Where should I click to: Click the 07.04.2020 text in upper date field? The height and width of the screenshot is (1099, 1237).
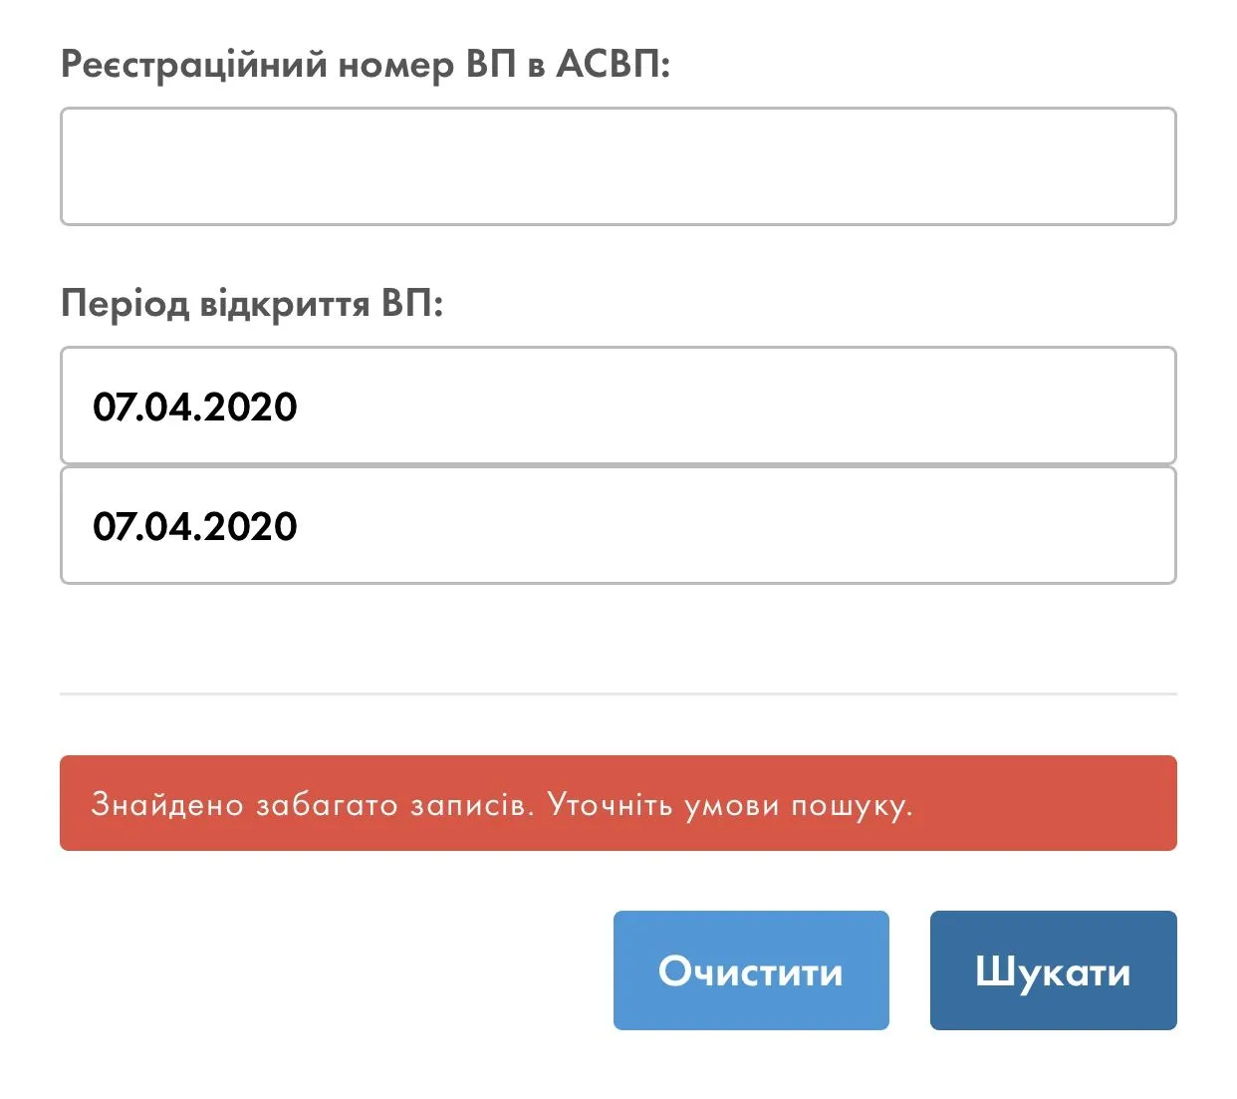tap(195, 407)
